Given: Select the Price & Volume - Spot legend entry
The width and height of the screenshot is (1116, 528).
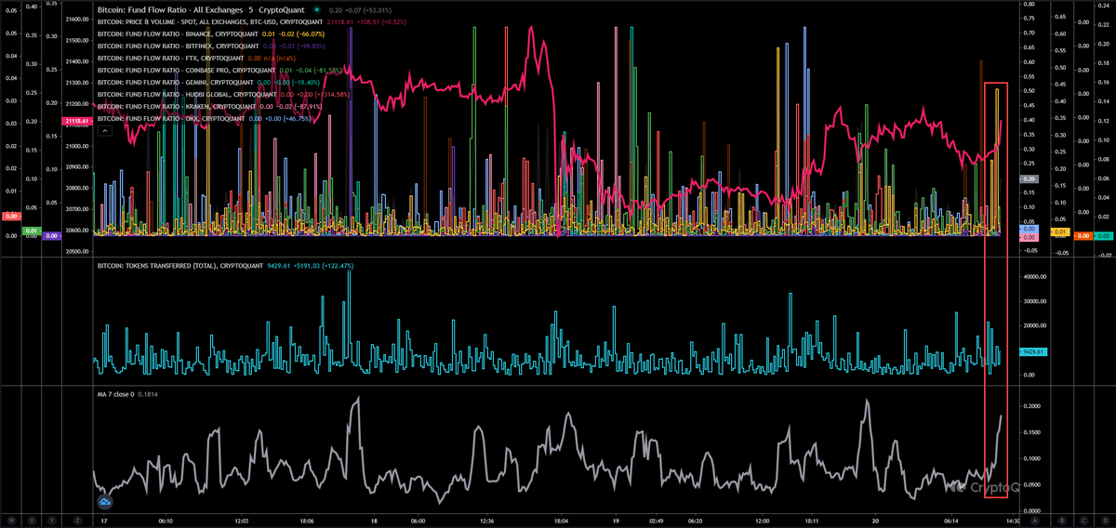Looking at the screenshot, I should [212, 21].
